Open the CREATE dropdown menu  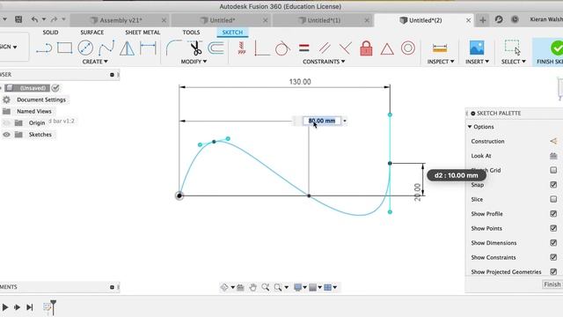(95, 62)
